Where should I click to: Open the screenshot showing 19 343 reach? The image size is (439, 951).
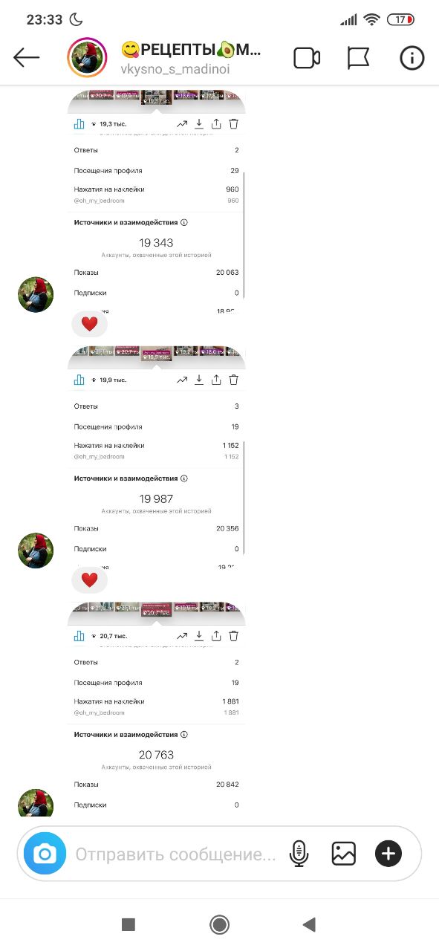(x=157, y=201)
